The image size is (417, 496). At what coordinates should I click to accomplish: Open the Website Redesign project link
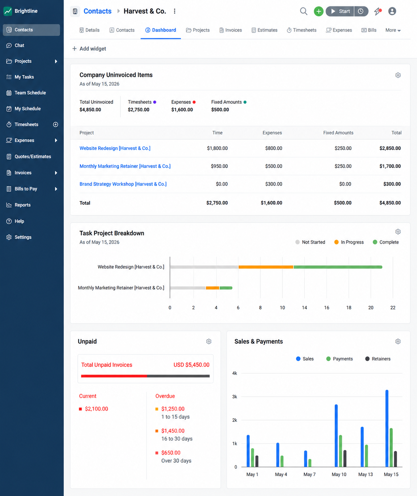115,148
